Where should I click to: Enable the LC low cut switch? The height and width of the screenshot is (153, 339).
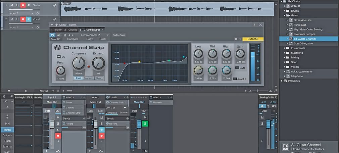click(x=58, y=57)
